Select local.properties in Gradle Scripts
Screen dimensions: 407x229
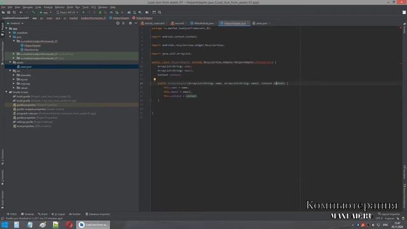click(x=32, y=126)
